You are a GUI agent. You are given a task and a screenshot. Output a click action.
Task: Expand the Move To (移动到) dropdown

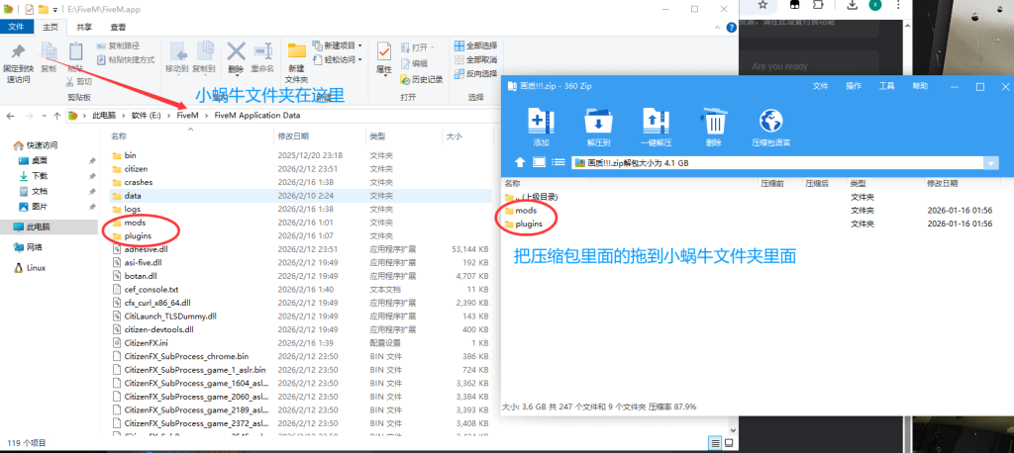176,75
